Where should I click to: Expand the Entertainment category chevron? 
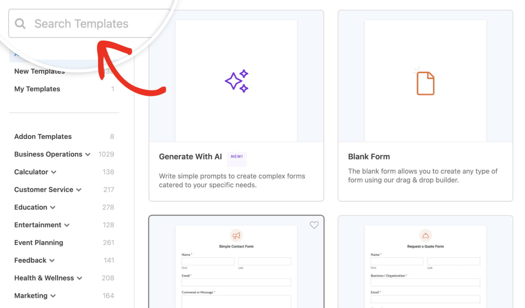67,225
